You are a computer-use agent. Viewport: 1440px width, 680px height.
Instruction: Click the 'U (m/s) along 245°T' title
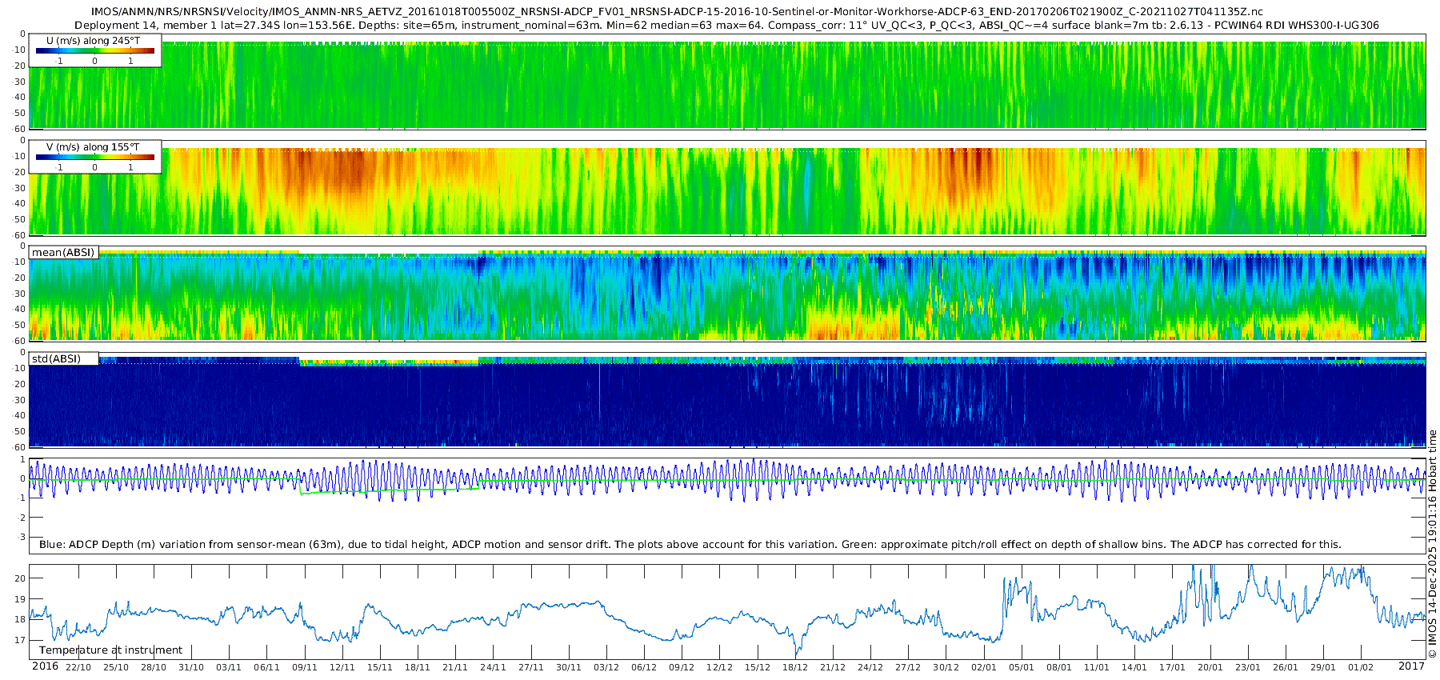[x=93, y=41]
